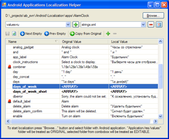Click the vertical scrollbar down arrow
Screen dimensions: 169x139
click(160, 116)
